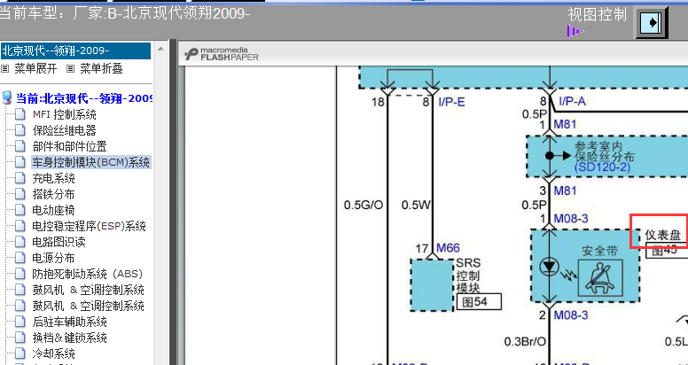This screenshot has width=688, height=365.
Task: Click the dashed SRS control module block
Action: pos(432,285)
